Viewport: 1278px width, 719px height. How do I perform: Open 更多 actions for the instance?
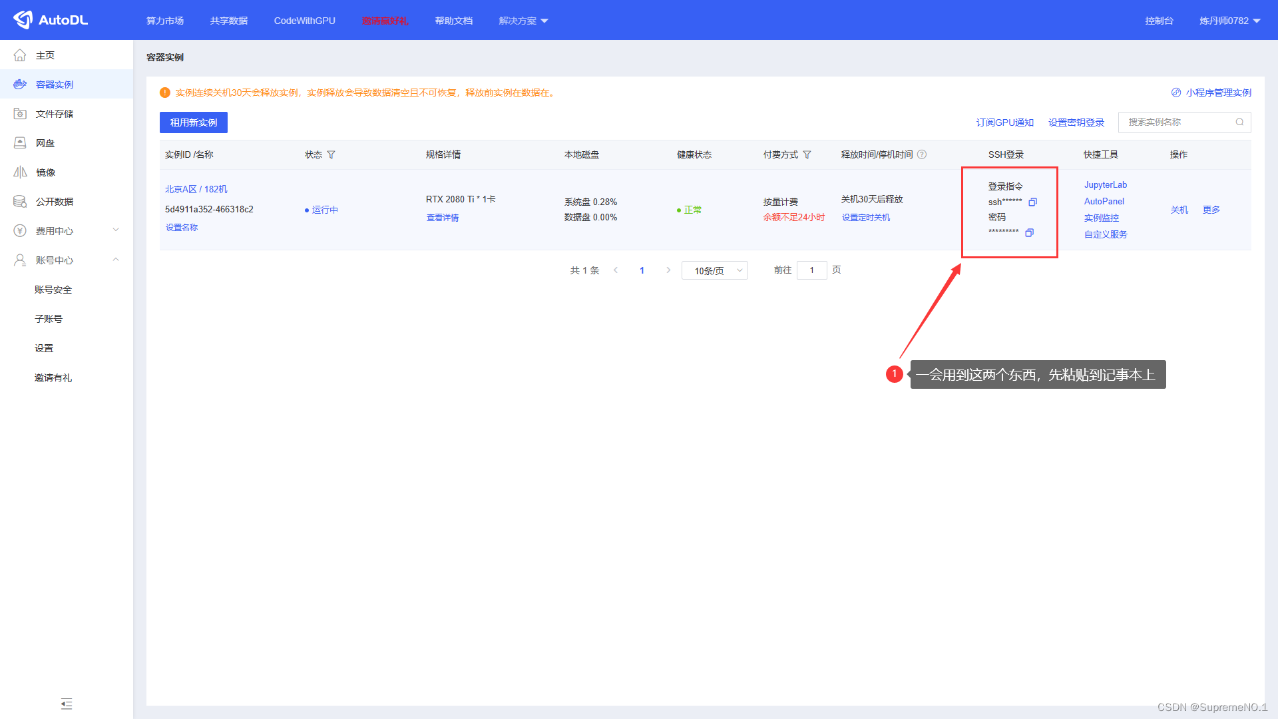[x=1211, y=210]
